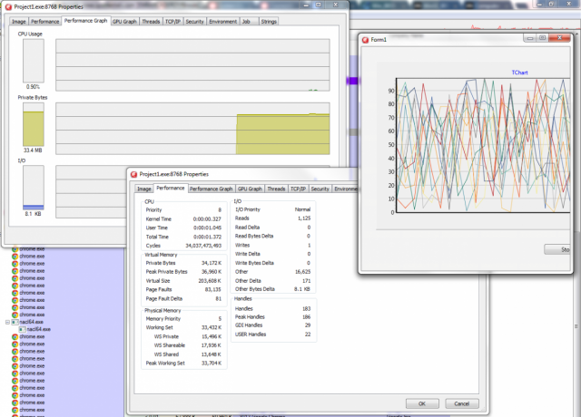Click the Reads value 1,125

coord(304,218)
